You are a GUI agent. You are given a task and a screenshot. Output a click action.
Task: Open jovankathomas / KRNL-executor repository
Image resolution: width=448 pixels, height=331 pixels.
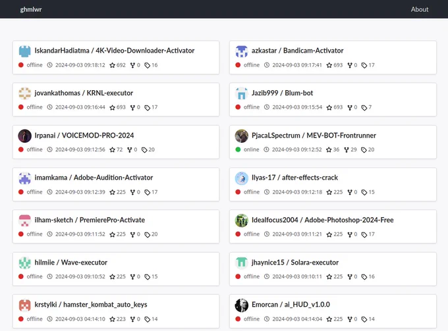(x=84, y=93)
